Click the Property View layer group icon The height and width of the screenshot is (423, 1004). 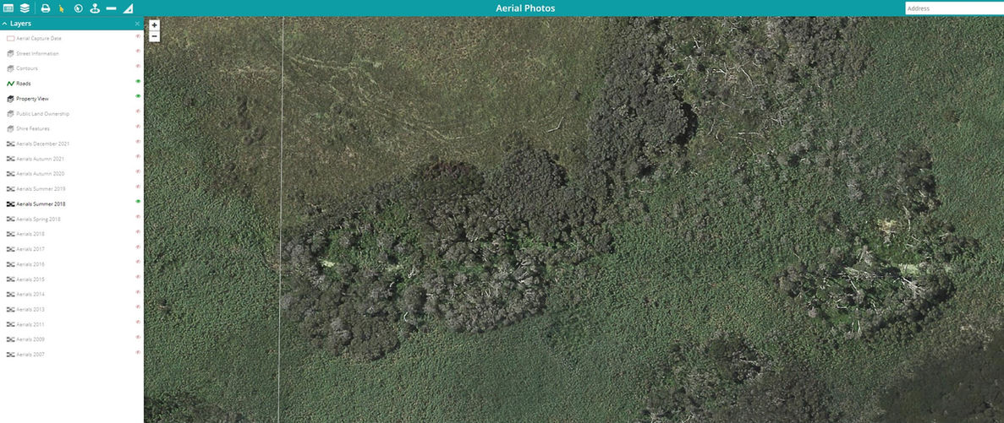pyautogui.click(x=10, y=99)
